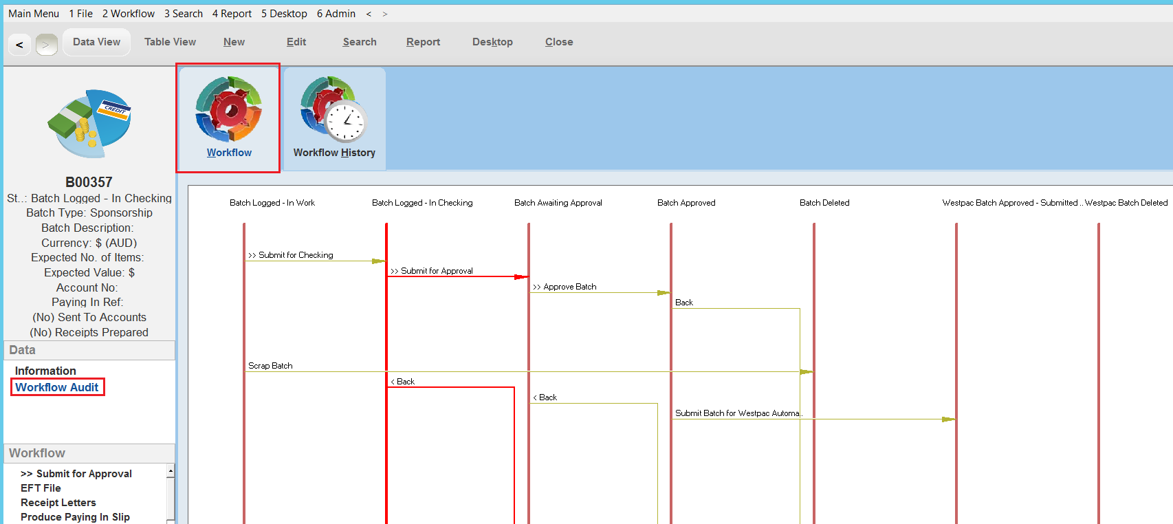Click the Batch Deleted state label
Viewport: 1173px width, 524px height.
click(x=824, y=203)
